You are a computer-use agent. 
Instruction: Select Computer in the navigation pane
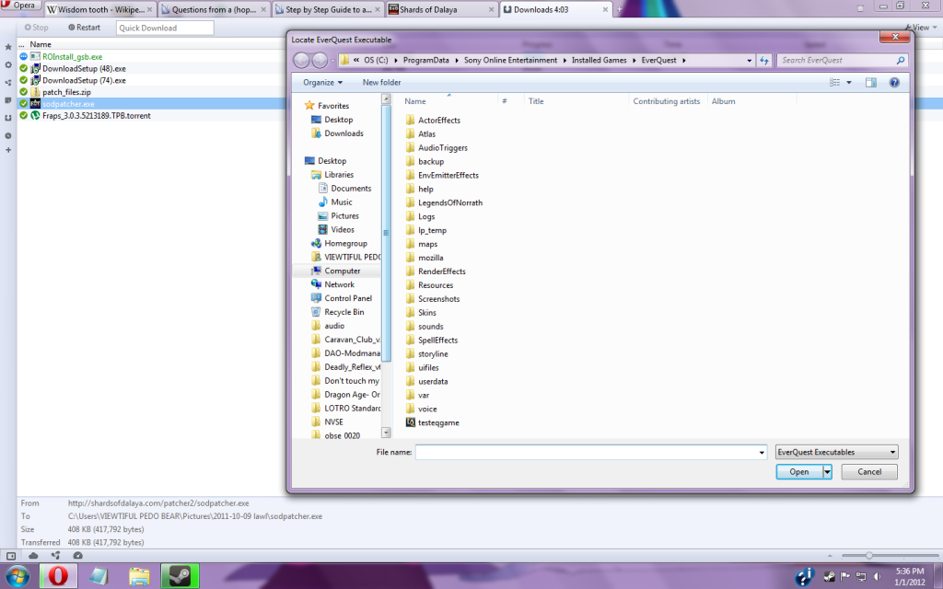tap(343, 271)
